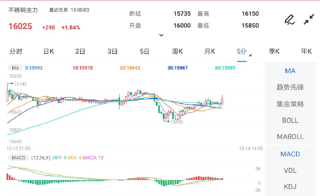This screenshot has height=196, width=320.
Task: Click the 最低 value 15850
Action: click(x=250, y=25)
